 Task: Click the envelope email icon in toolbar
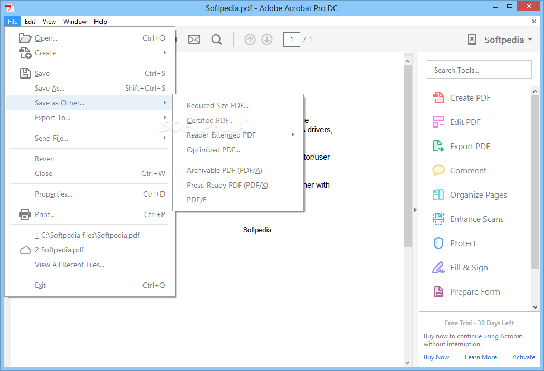pos(194,40)
